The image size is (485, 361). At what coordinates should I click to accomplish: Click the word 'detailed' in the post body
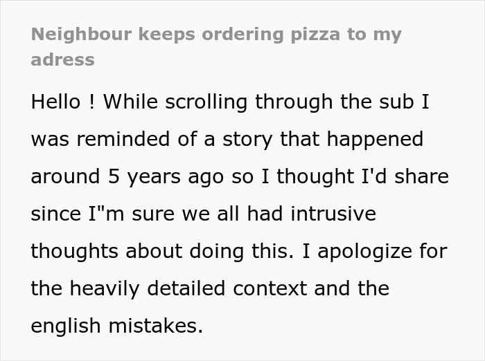[190, 288]
